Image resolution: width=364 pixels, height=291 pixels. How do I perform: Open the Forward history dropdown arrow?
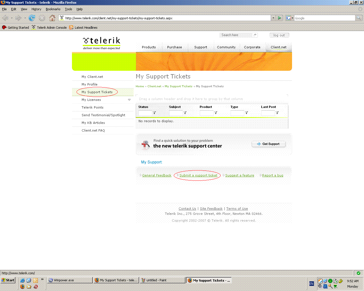point(25,18)
